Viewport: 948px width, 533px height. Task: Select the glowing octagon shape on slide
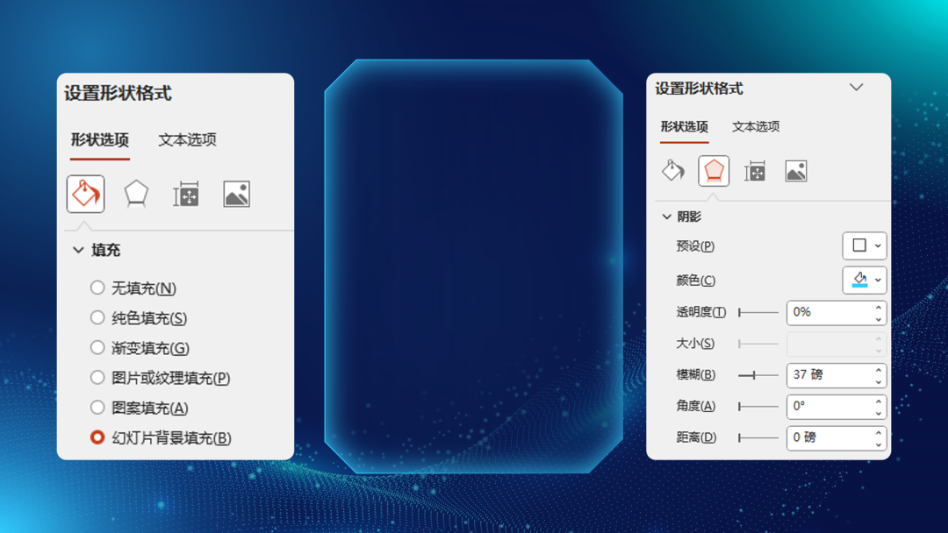click(x=474, y=266)
